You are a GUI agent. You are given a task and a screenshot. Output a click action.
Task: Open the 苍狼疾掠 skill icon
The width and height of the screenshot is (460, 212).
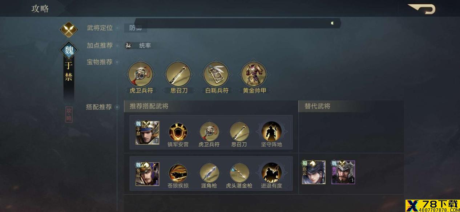[178, 172]
